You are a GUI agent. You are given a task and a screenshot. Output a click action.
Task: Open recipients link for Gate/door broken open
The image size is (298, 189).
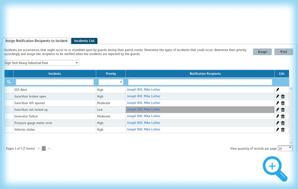144,96
